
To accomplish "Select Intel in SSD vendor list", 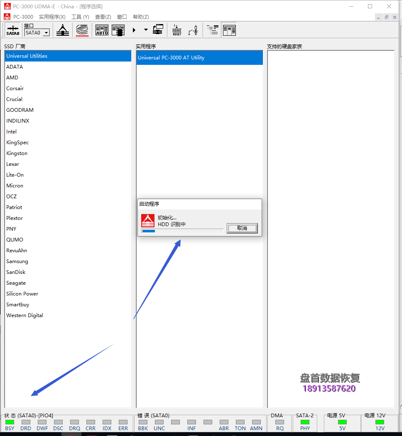I will pos(68,132).
